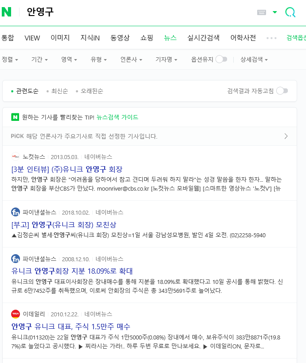Expand the 상세검색 dropdown
Image resolution: width=306 pixels, height=363 pixels.
click(254, 60)
